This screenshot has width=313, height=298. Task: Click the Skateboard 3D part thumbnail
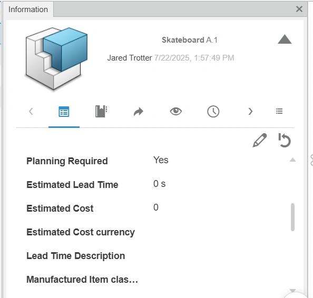56,58
